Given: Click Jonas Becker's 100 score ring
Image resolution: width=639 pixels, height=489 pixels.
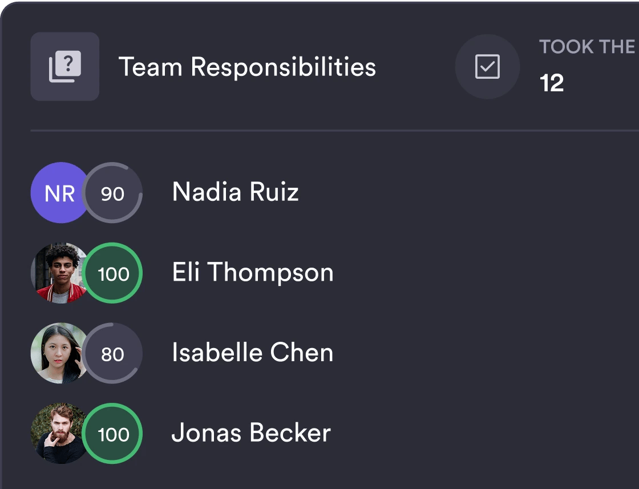Looking at the screenshot, I should (x=113, y=434).
